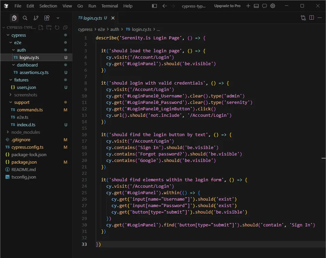Toggle the bottom panel layout icon
326x258 pixels.
pyautogui.click(x=256, y=6)
